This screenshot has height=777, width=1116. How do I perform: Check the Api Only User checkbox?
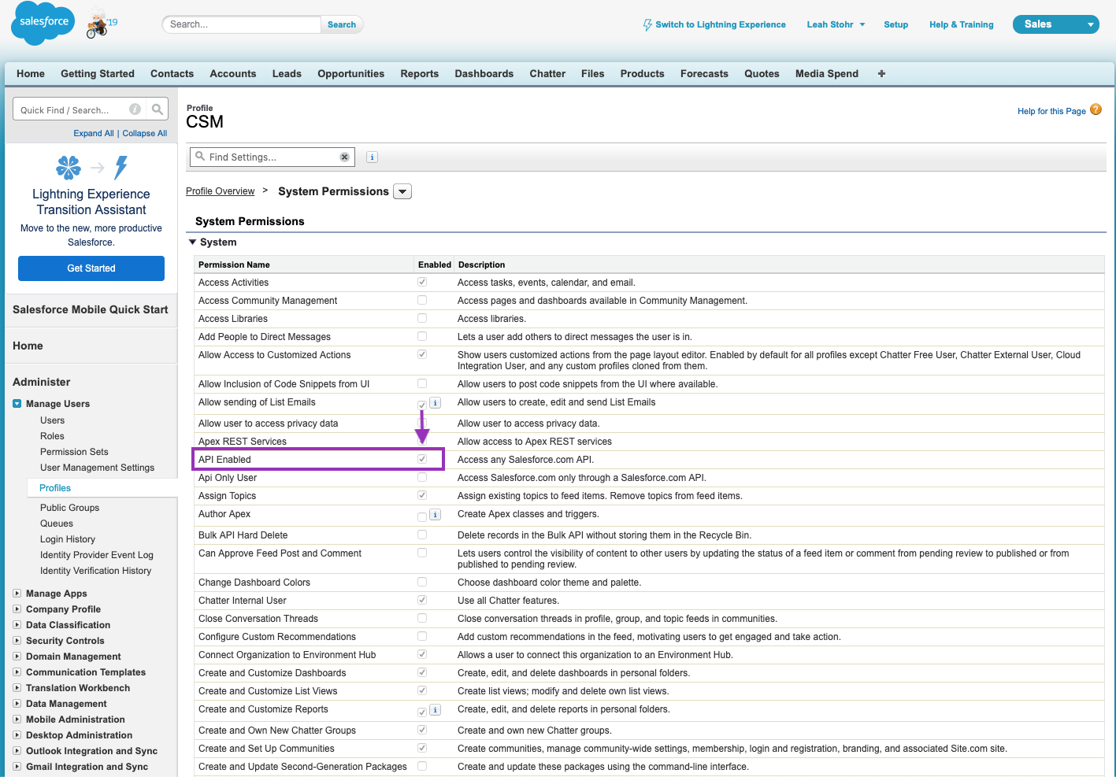(x=422, y=477)
